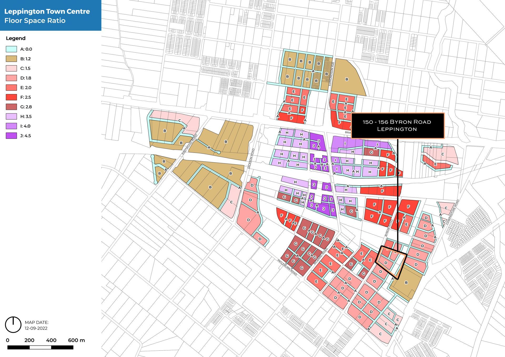Click the north arrow compass icon

click(13, 325)
